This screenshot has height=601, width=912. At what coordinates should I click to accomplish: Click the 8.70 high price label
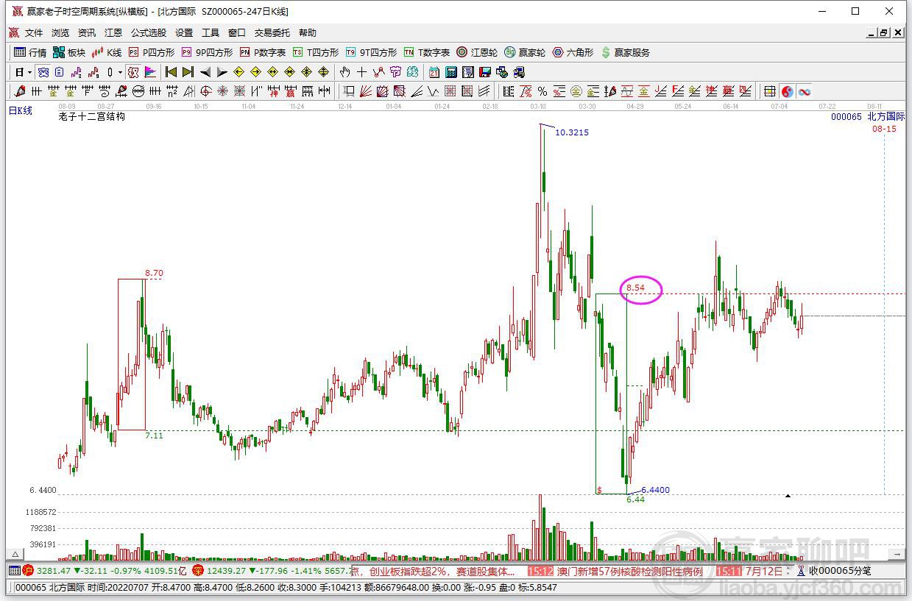154,273
